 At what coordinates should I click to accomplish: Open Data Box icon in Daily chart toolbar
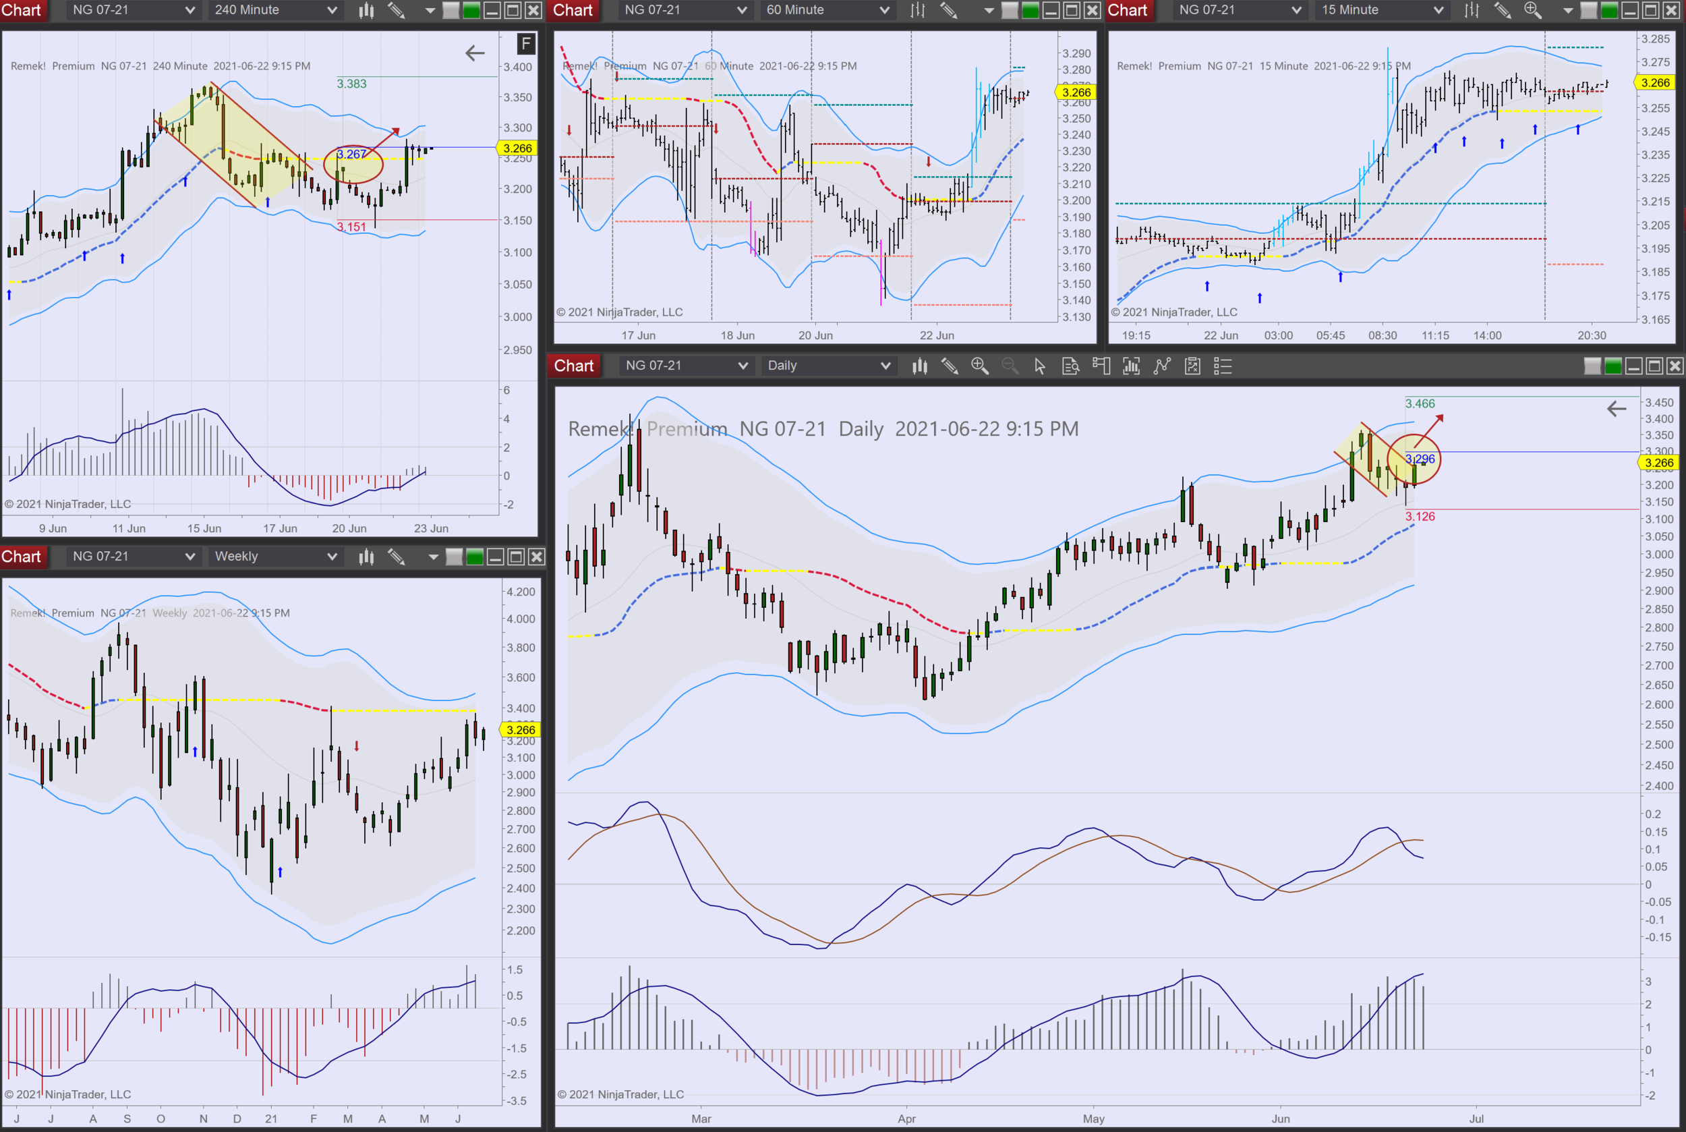(x=1070, y=366)
